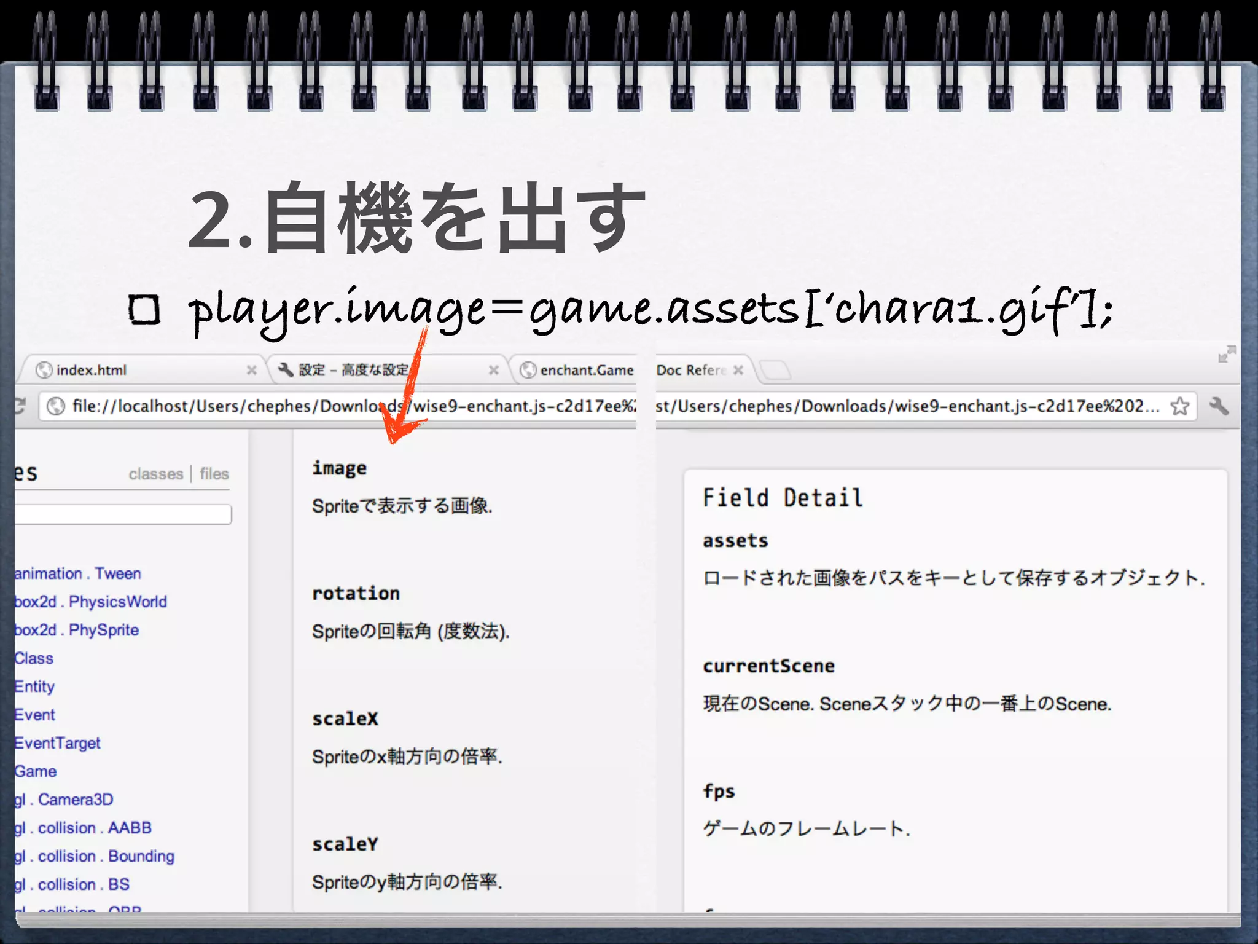The height and width of the screenshot is (944, 1258).
Task: Click the 'Spriteの回転角 (度数法).' description
Action: pos(411,631)
